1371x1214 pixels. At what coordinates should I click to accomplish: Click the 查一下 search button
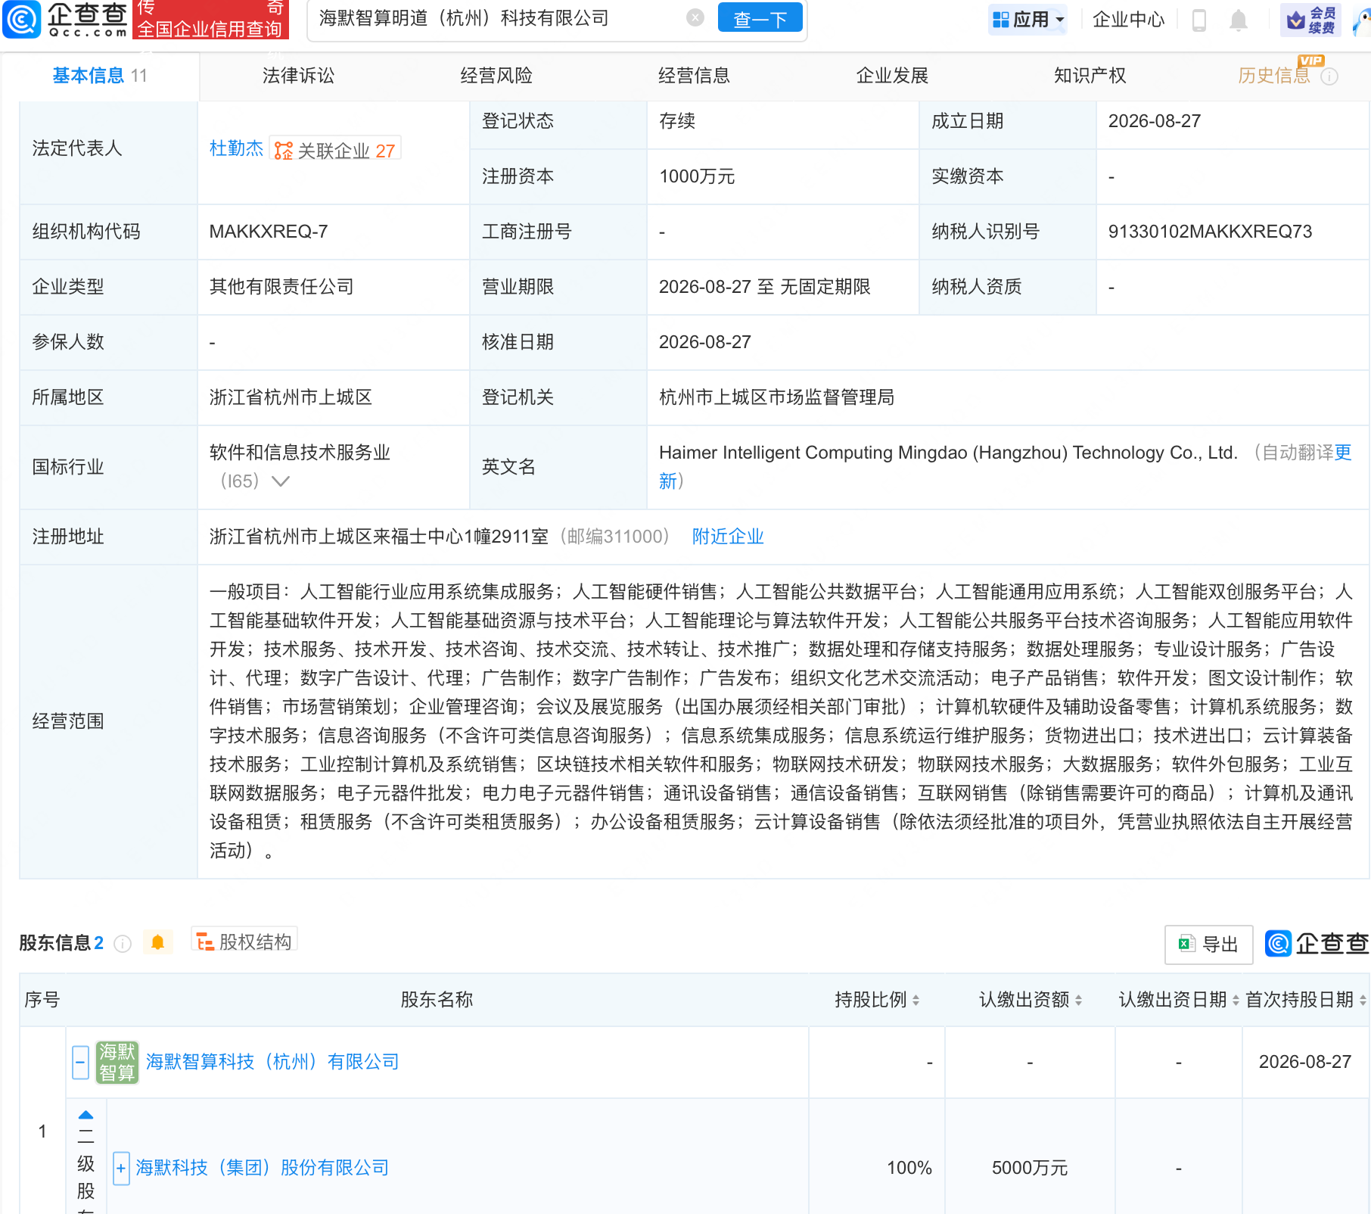[x=760, y=18]
